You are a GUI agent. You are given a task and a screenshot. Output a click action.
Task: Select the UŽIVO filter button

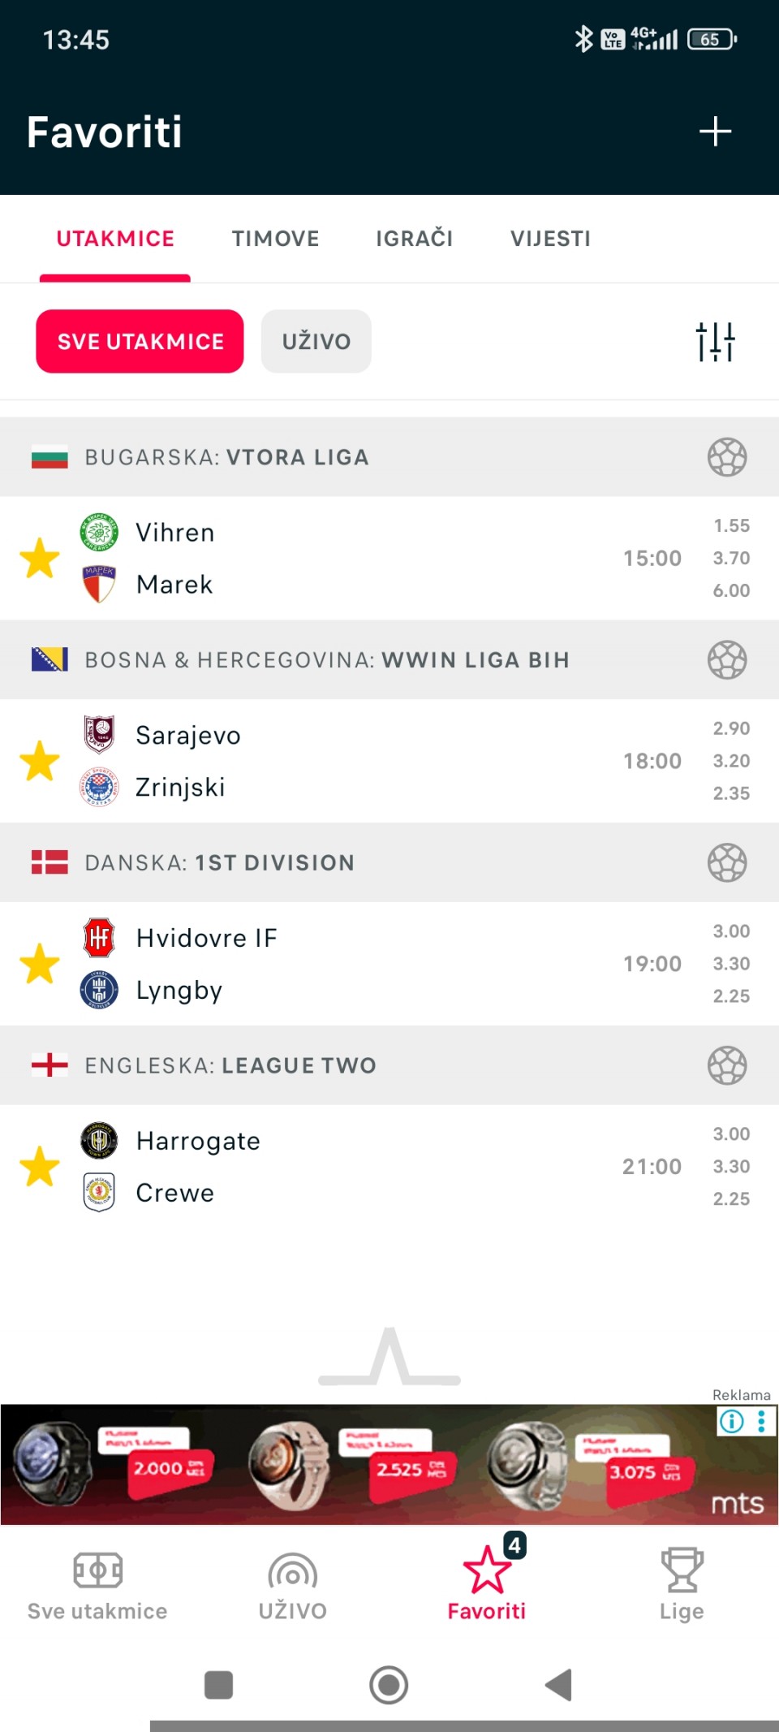316,342
